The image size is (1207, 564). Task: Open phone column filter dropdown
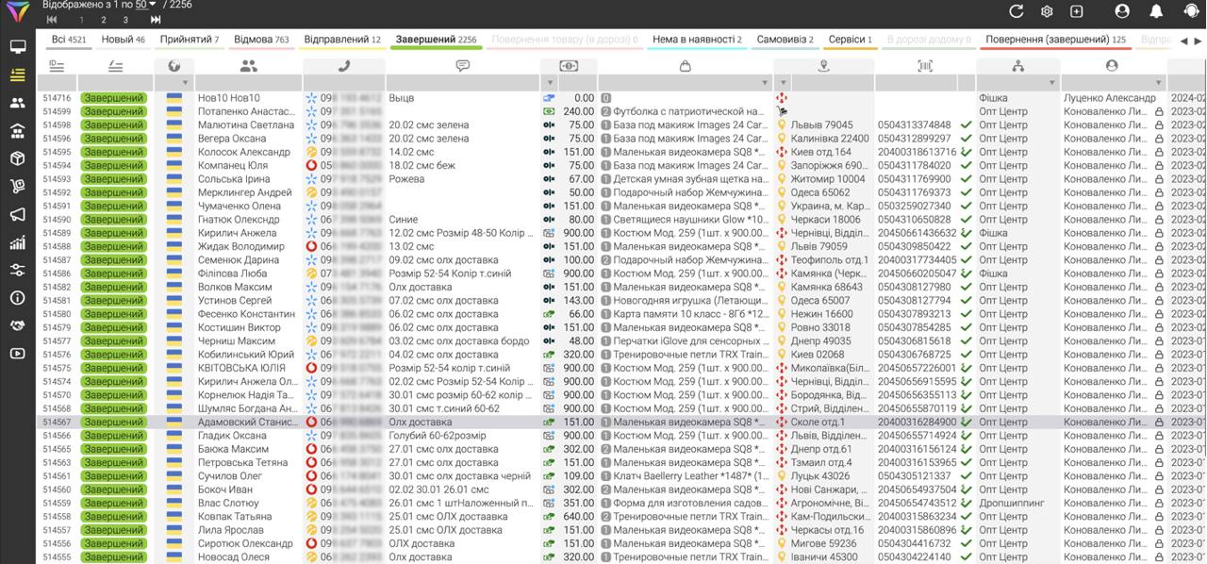[381, 81]
